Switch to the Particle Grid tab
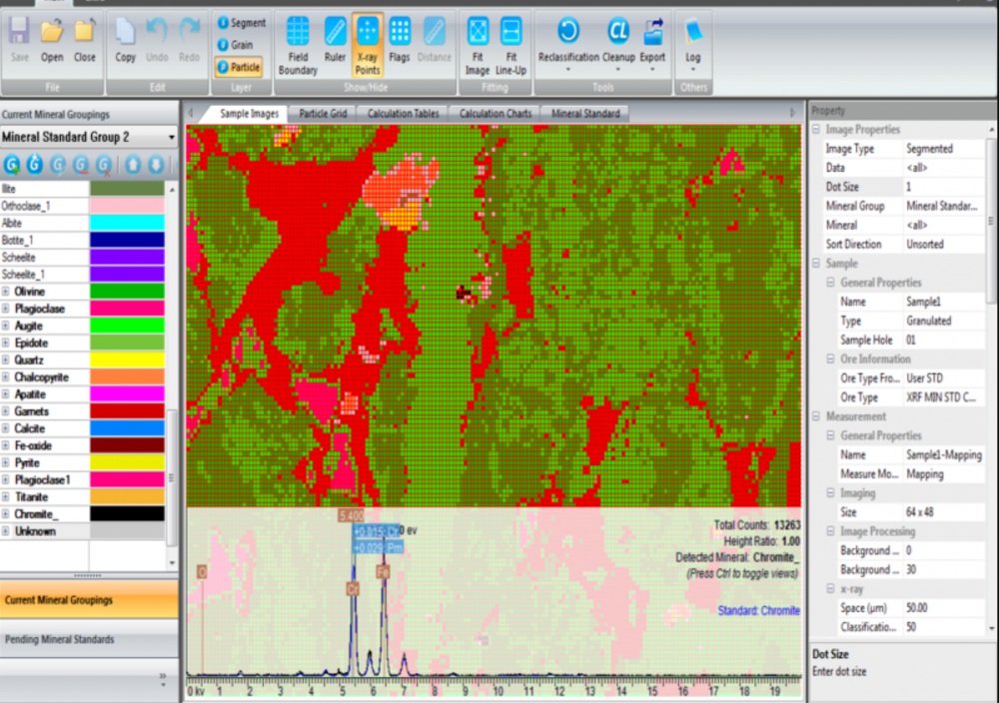Image resolution: width=999 pixels, height=703 pixels. pos(323,114)
